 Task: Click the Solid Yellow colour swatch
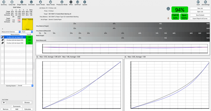27,24
